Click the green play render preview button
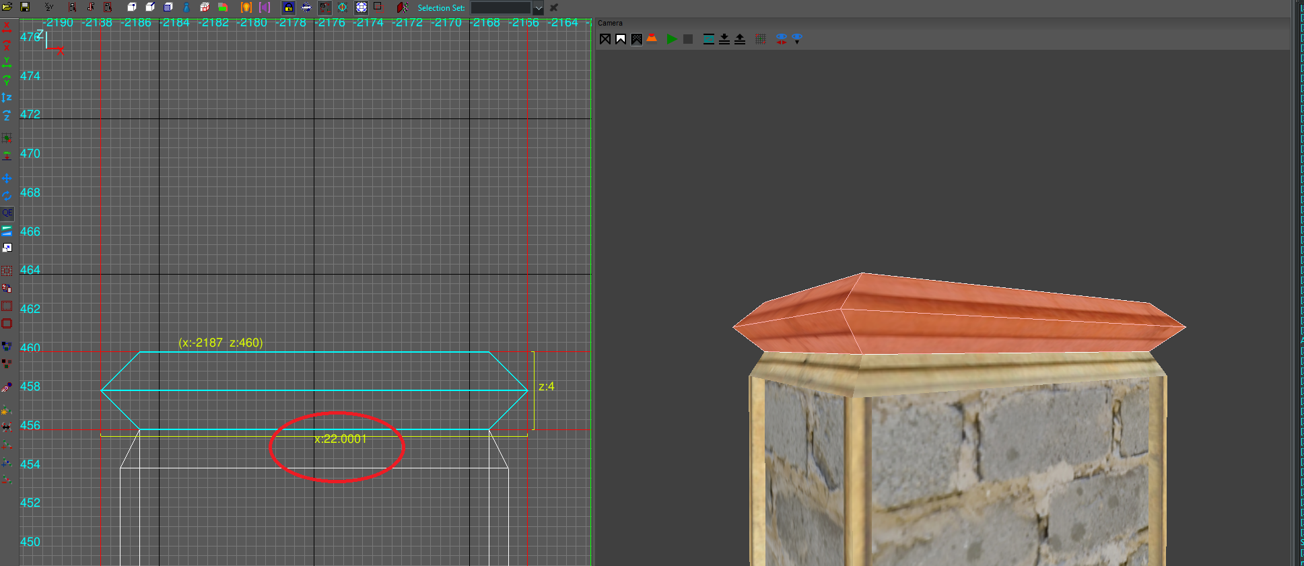 coord(671,39)
